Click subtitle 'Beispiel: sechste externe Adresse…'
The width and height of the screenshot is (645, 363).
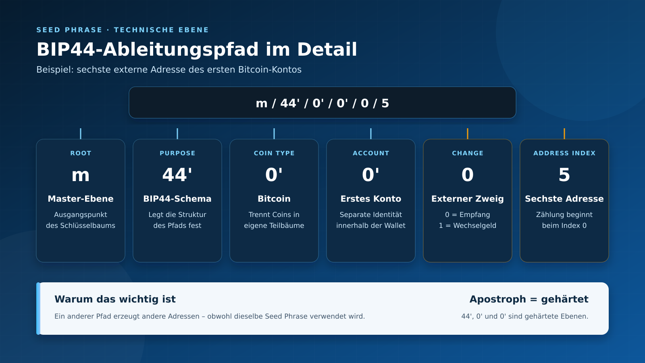coord(169,69)
